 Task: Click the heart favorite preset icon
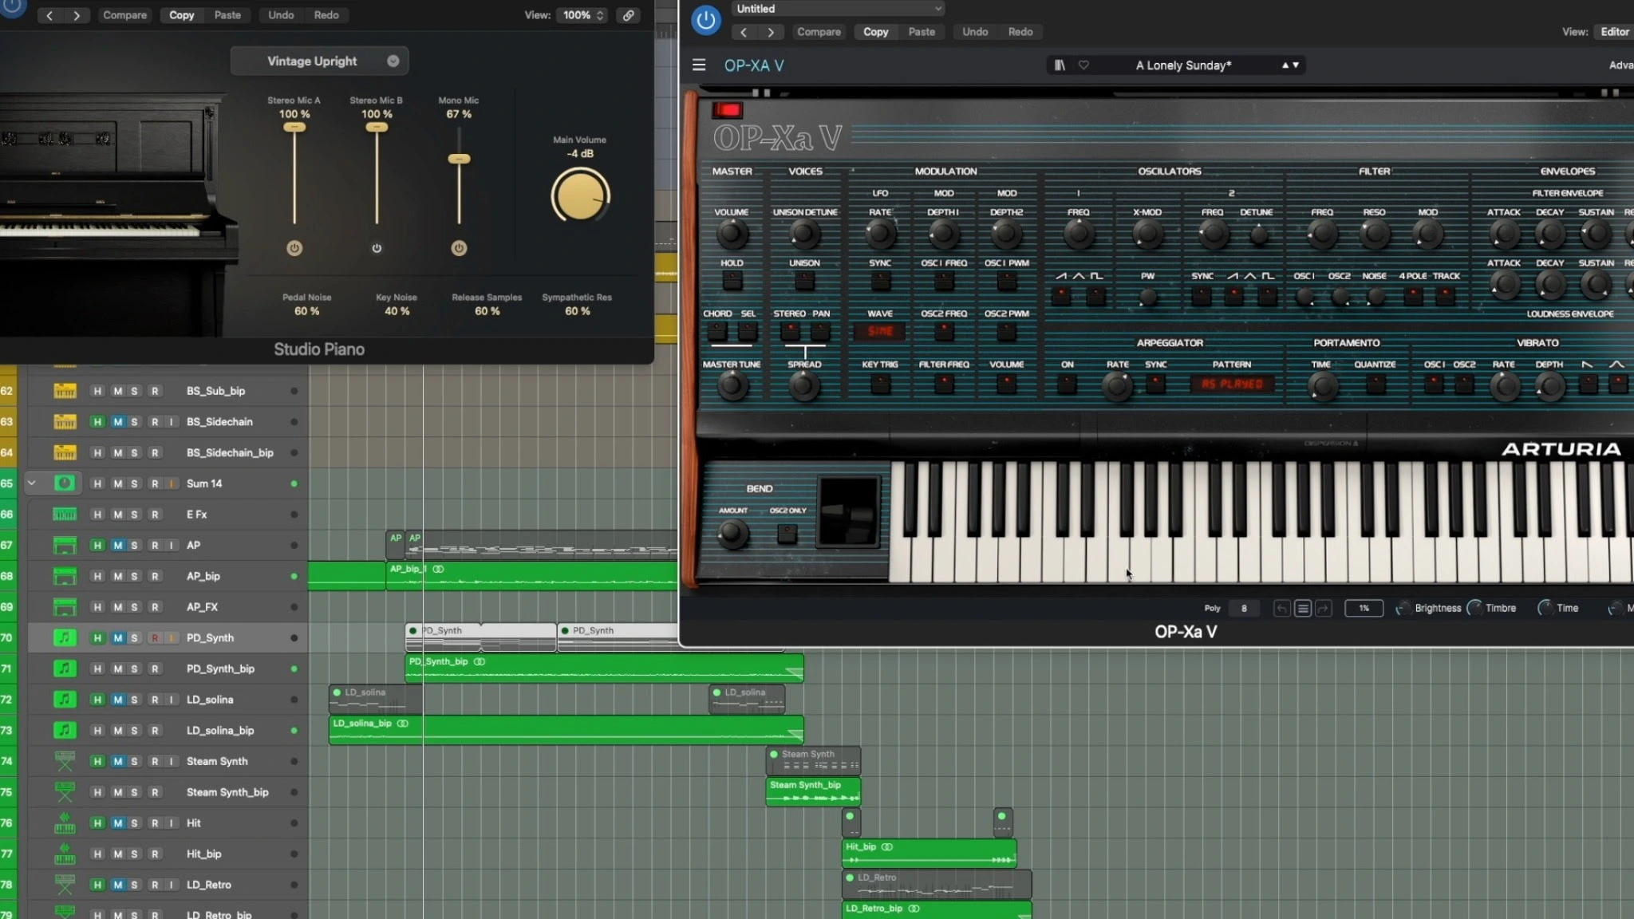pyautogui.click(x=1083, y=65)
